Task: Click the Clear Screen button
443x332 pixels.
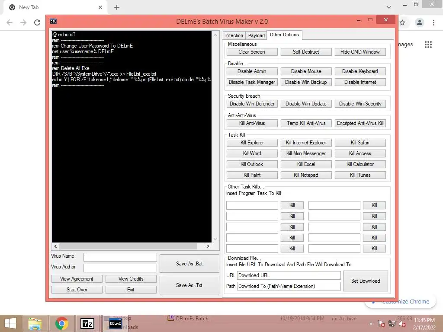Action: (x=252, y=52)
